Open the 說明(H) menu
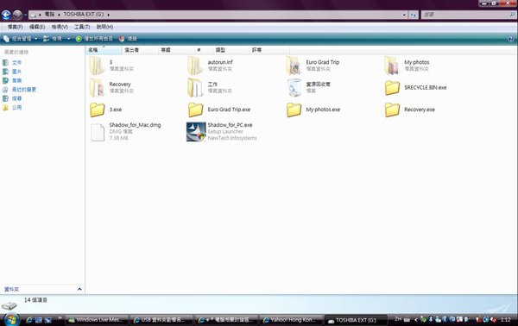This screenshot has height=326, width=518. tap(104, 27)
